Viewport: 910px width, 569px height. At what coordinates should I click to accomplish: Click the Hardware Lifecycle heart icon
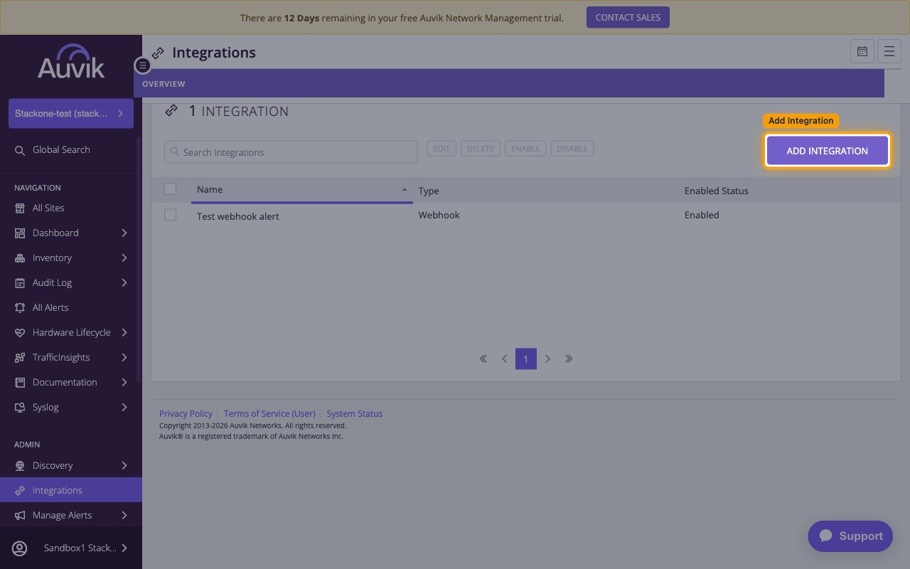pyautogui.click(x=20, y=333)
